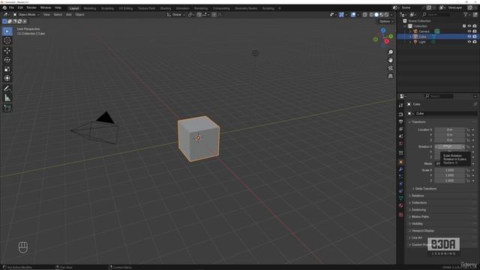The image size is (480, 270).
Task: Disable Cube in renders camera icon
Action: pyautogui.click(x=475, y=37)
